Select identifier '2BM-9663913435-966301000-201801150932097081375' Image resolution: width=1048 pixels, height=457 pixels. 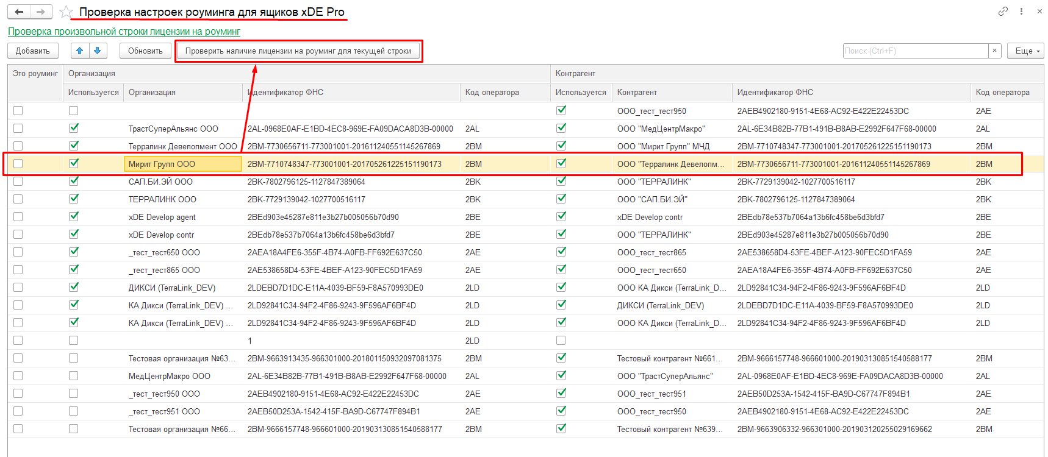click(x=351, y=358)
